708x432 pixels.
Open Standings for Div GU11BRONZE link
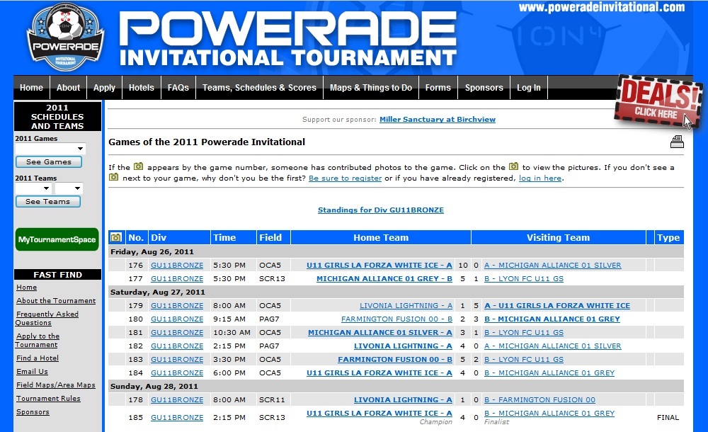pos(381,210)
